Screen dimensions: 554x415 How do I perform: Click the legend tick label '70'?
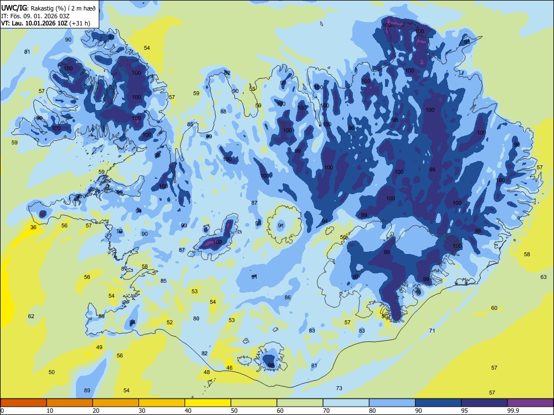coord(326,411)
